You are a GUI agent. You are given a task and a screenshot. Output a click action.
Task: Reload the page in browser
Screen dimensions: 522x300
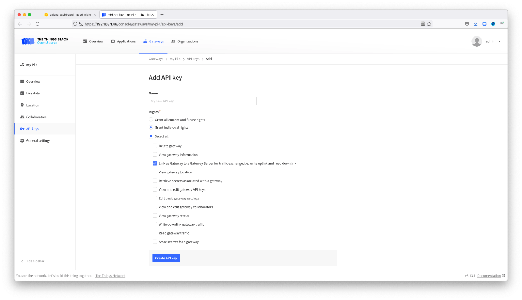38,24
